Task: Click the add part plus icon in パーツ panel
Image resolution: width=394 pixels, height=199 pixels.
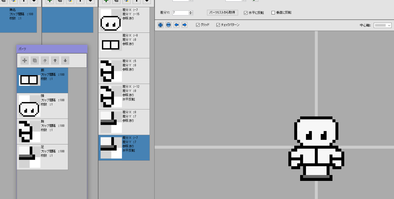Action: (x=25, y=61)
